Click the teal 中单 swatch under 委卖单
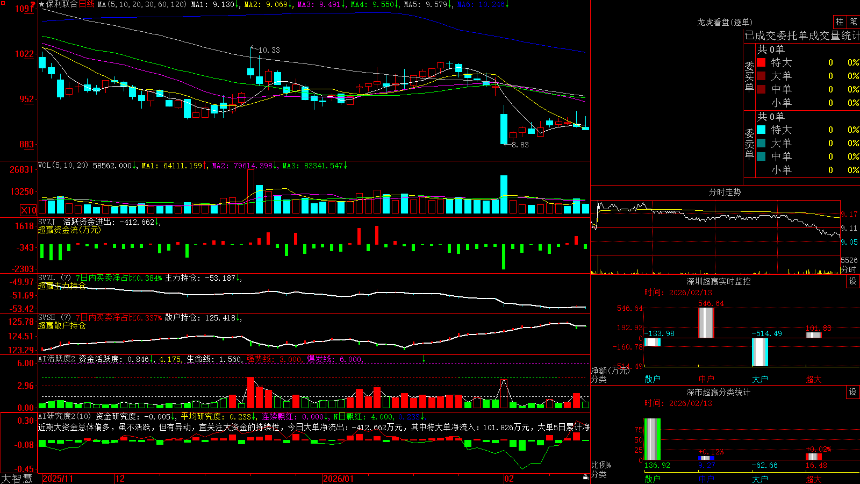 point(761,156)
